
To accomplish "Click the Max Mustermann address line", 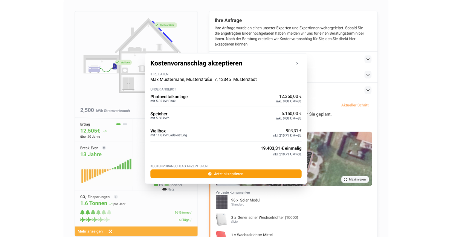I will [203, 80].
